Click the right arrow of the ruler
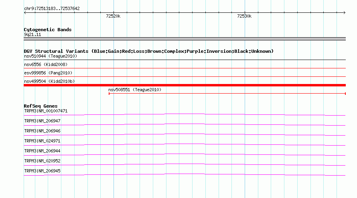Image resolution: width=357 pixels, height=198 pixels. [x=344, y=12]
